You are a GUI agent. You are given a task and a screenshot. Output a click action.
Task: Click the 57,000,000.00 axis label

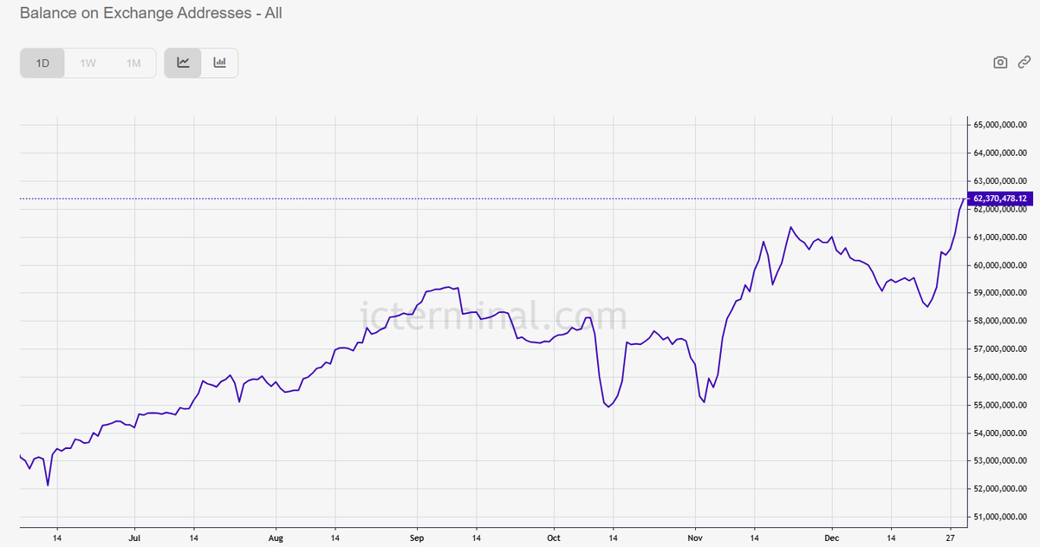[x=1000, y=349]
